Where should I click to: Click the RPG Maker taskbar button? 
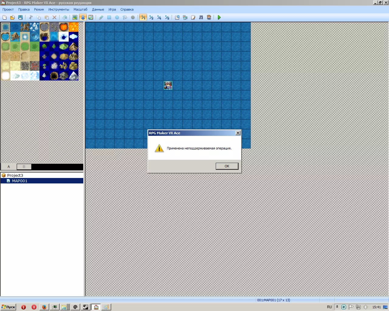click(96, 307)
